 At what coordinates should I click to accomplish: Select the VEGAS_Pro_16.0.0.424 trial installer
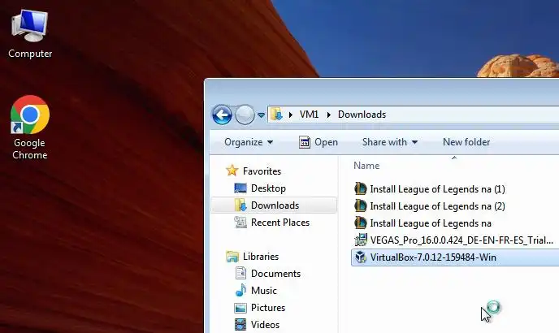point(461,240)
